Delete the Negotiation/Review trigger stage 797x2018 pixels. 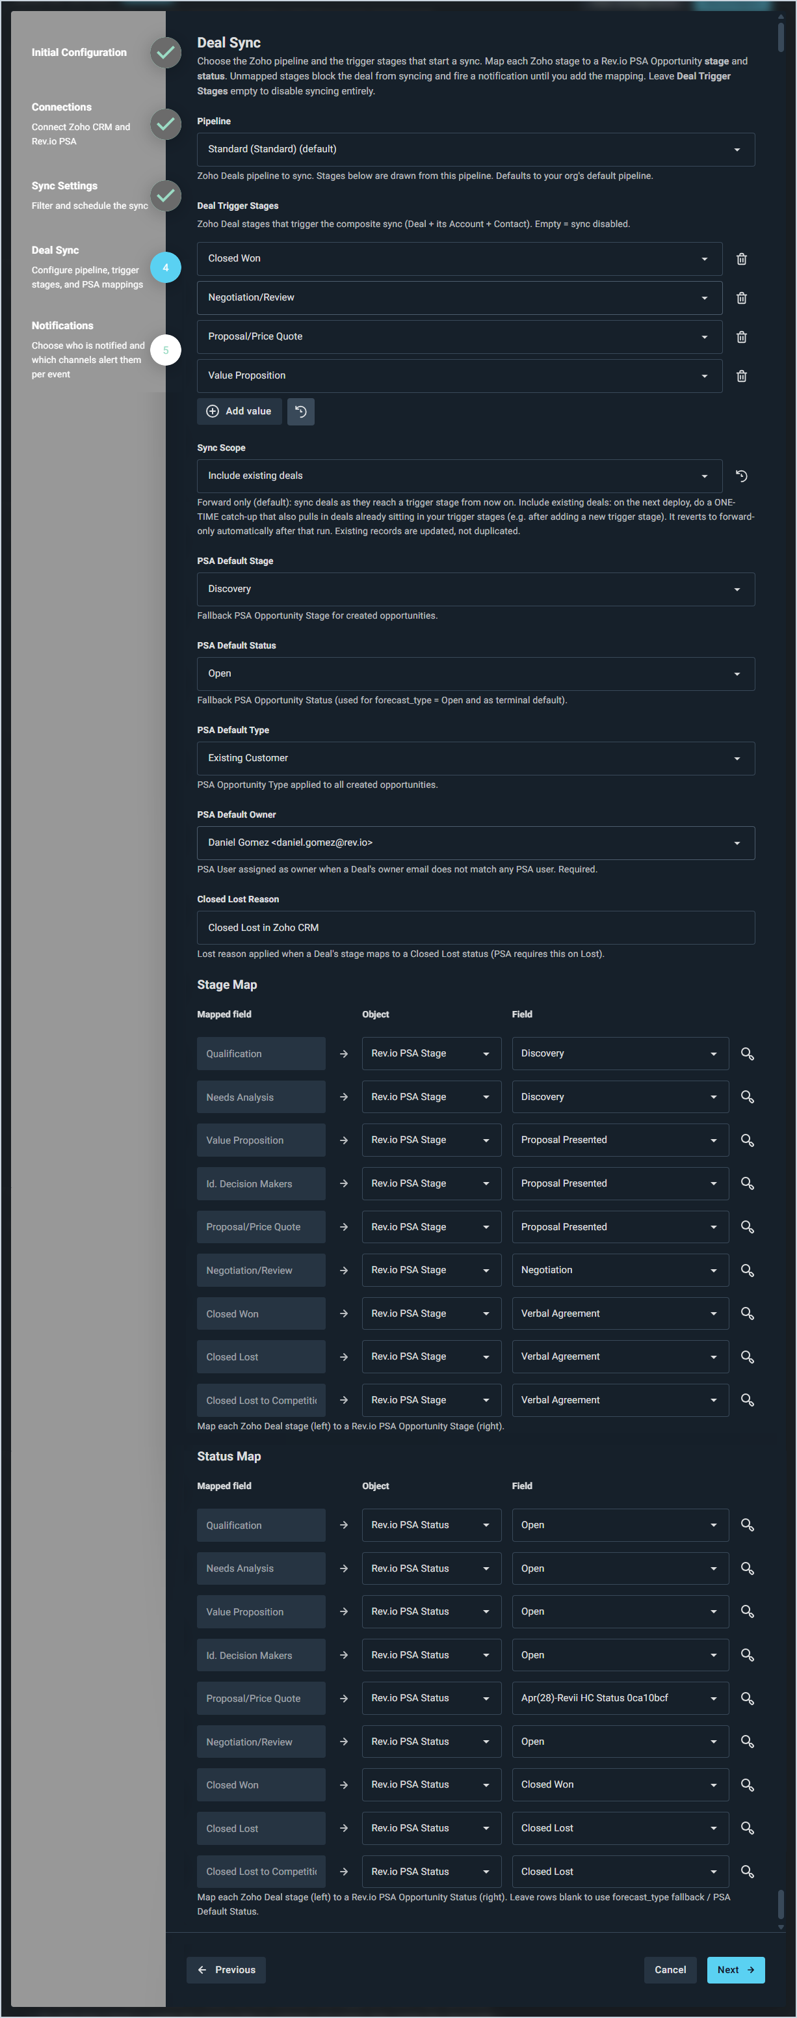(741, 298)
